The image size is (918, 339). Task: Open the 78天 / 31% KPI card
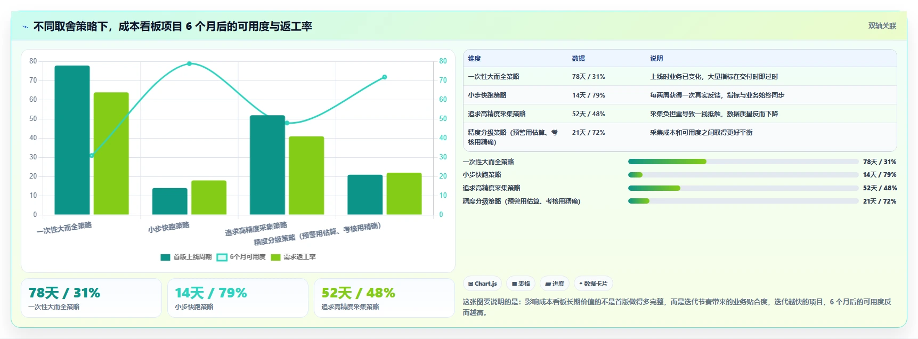point(91,298)
